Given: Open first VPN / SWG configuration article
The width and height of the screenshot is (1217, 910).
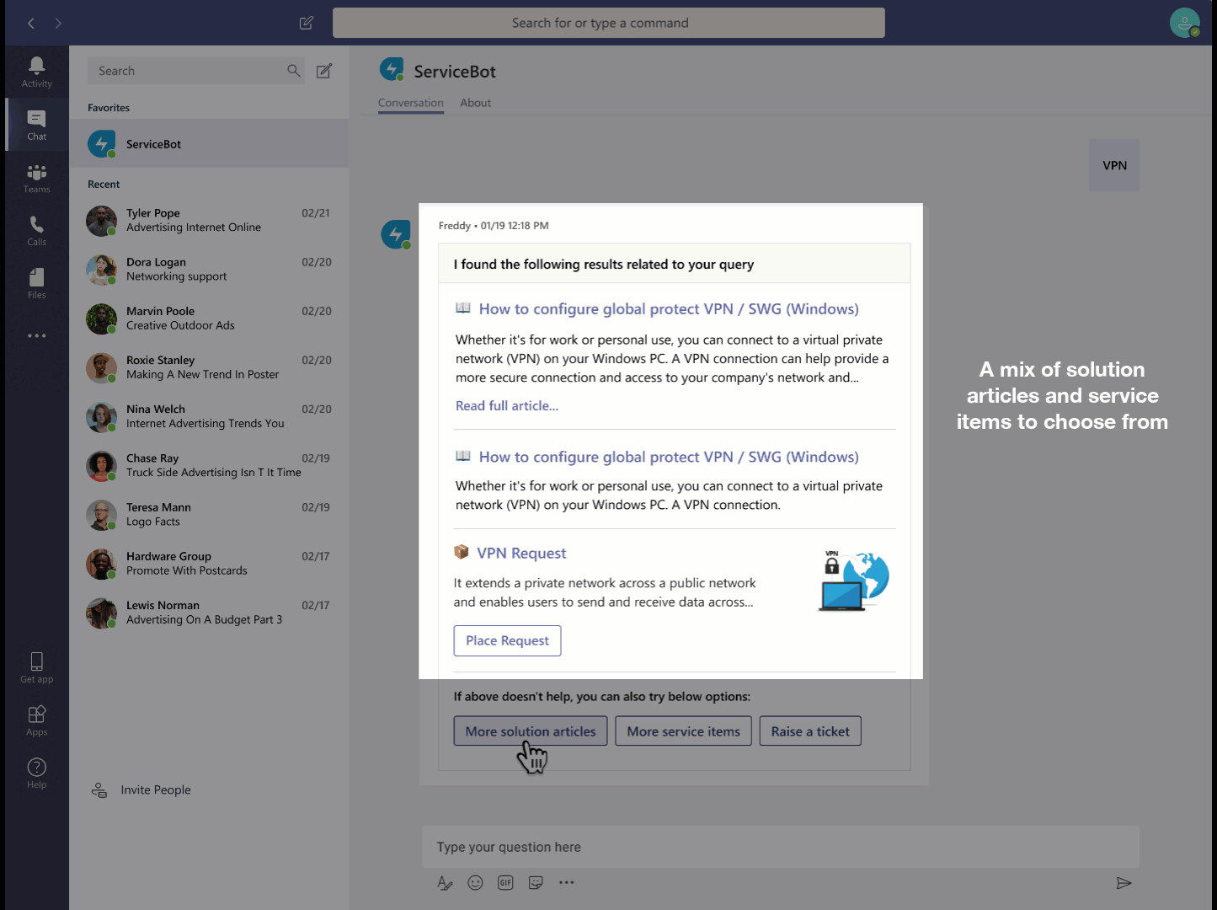Looking at the screenshot, I should pos(669,309).
